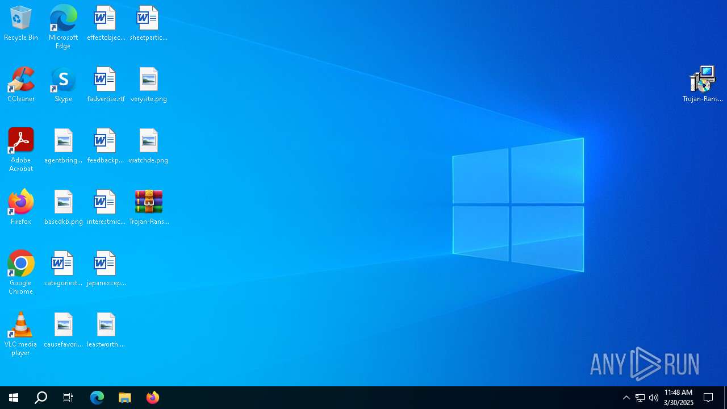Select the verysite.png image file
Image resolution: width=727 pixels, height=409 pixels.
click(148, 85)
